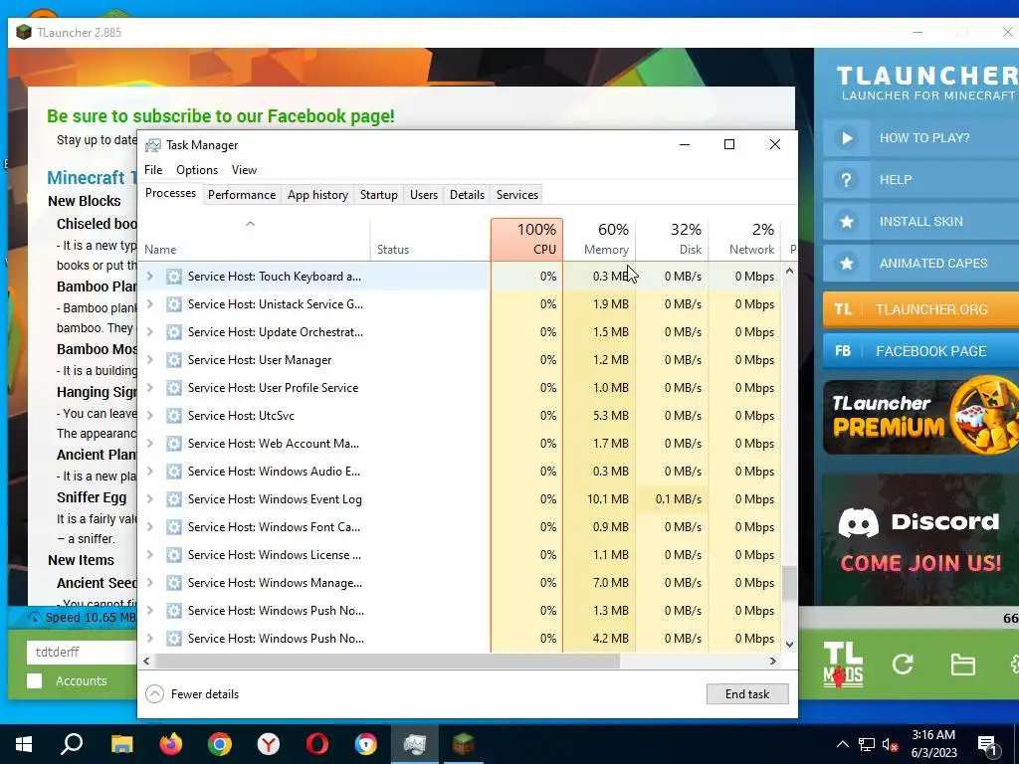Expand Service Host: Touch Keyboard row
The image size is (1019, 764).
[x=150, y=277]
